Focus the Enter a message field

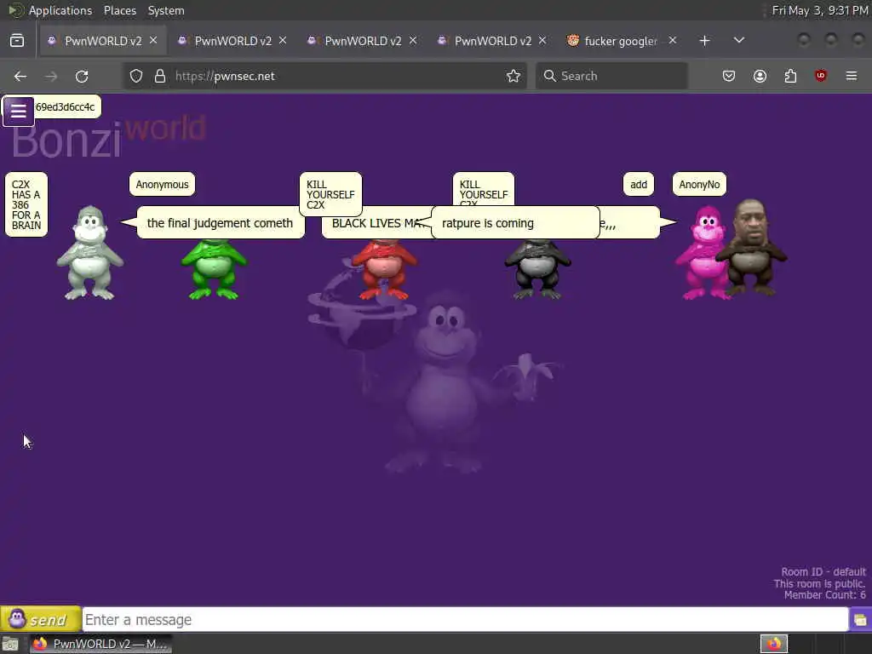[465, 620]
